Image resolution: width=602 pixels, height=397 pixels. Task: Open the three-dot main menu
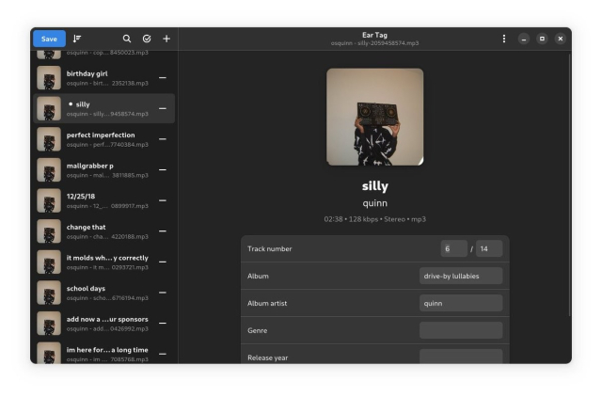[x=504, y=39]
